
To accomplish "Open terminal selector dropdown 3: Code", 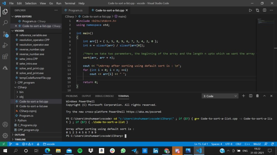I will (220, 96).
